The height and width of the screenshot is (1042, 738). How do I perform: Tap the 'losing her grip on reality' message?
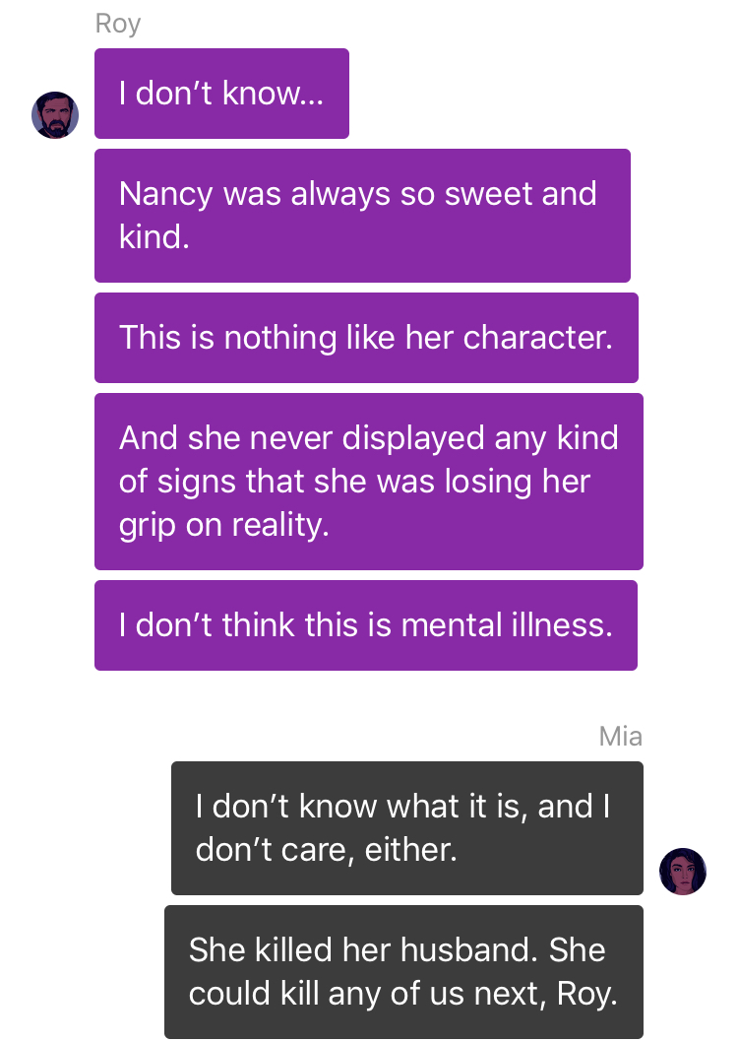pos(369,482)
